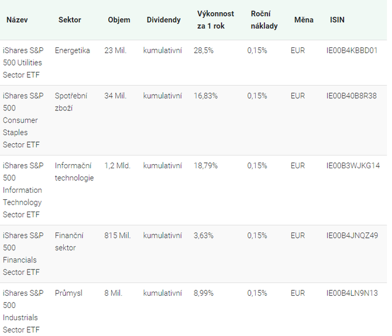Click the ISIN column header

[337, 20]
